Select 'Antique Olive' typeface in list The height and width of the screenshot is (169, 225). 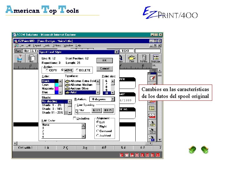point(80,89)
